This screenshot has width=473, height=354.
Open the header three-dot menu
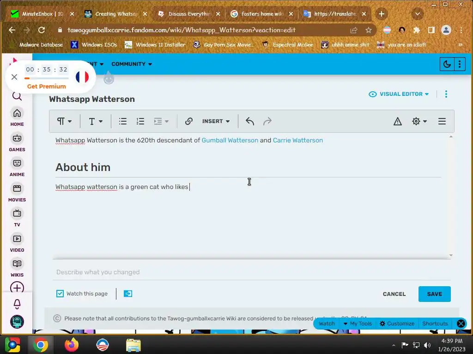[460, 64]
